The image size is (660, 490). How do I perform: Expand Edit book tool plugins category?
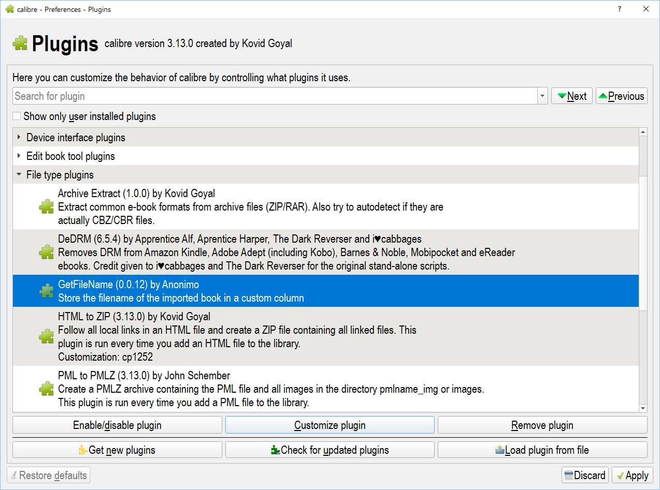(x=19, y=156)
